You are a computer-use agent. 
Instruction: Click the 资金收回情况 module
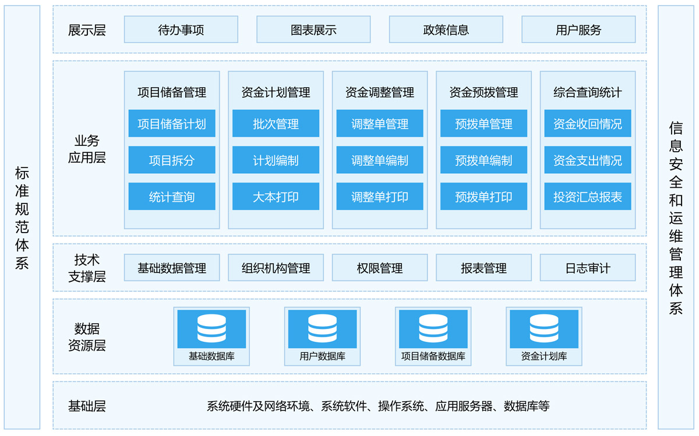588,124
